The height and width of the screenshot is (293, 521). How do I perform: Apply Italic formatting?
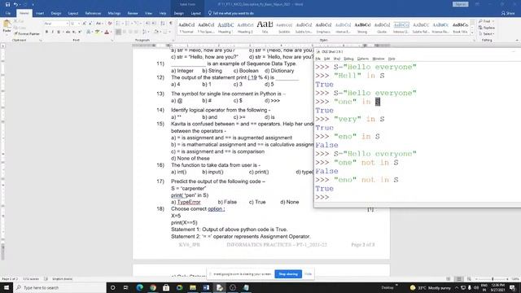click(x=52, y=32)
